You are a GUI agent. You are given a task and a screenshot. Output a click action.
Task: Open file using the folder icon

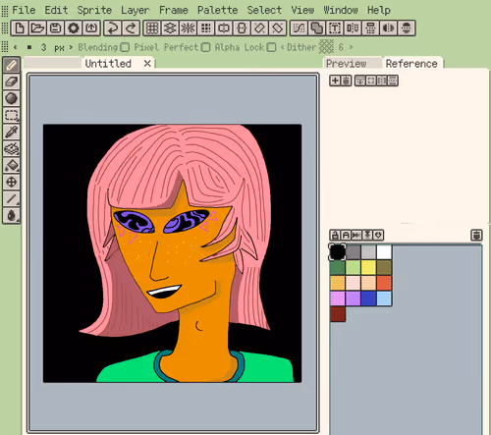pyautogui.click(x=37, y=27)
